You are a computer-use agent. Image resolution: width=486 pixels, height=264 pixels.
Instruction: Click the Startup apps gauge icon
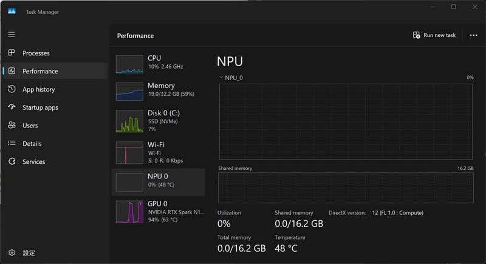[12, 107]
